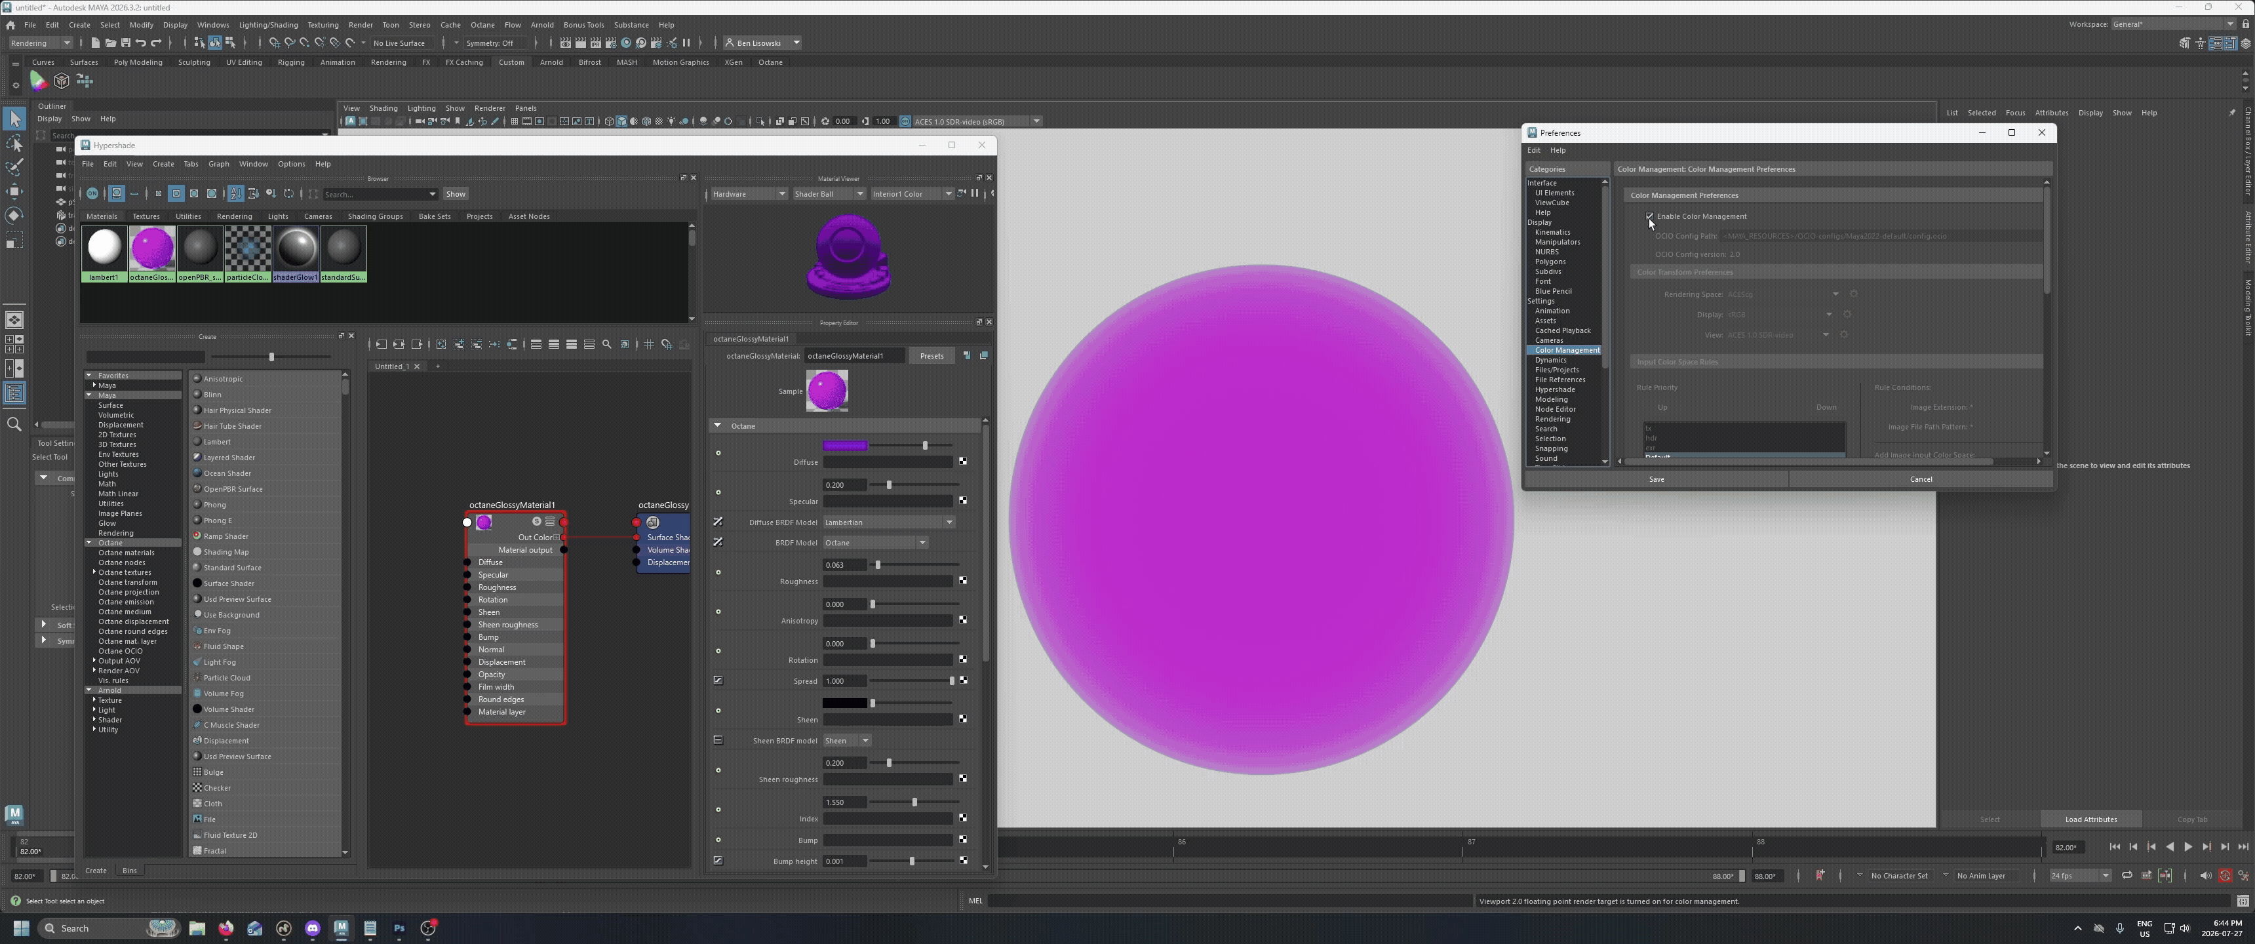Select the arrow Select Tool in the toolbox
This screenshot has width=2255, height=944.
(x=15, y=118)
